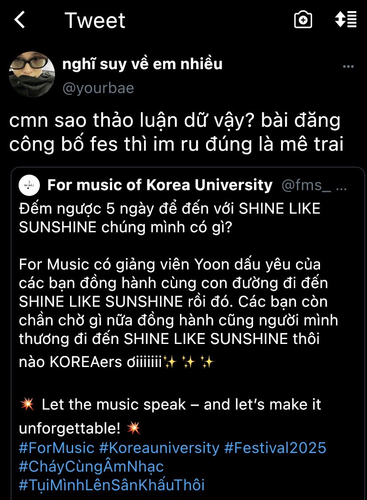Tap the "Tweet" header title
Screen dimensions: 367x500
(95, 20)
